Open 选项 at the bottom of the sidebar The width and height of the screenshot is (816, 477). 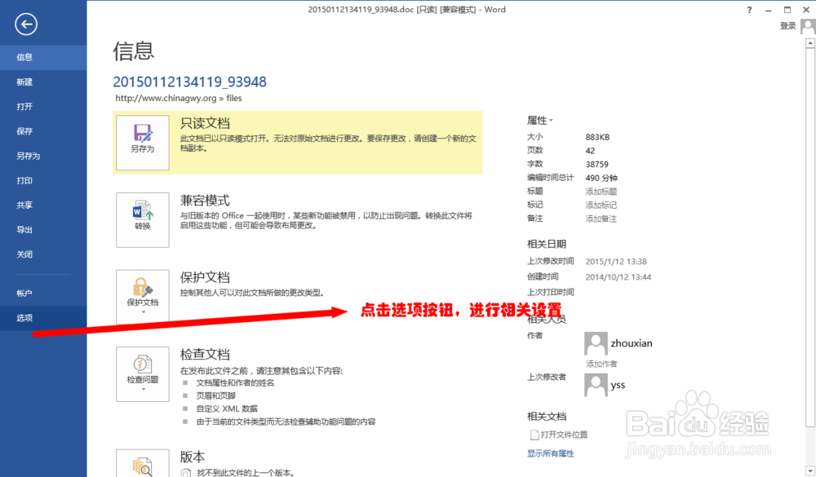24,317
